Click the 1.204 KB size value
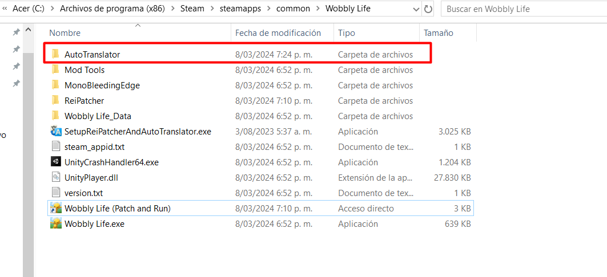This screenshot has height=277, width=607. [455, 162]
